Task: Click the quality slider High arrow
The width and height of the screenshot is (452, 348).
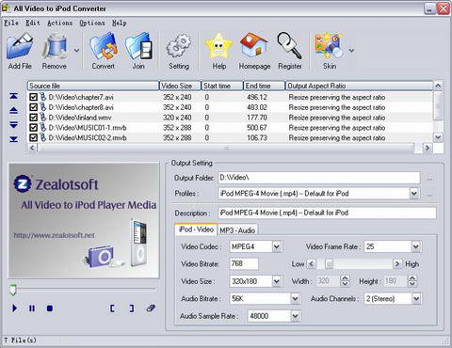Action: (397, 263)
